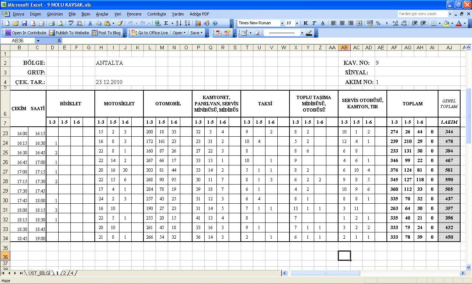Image resolution: width=472 pixels, height=284 pixels.
Task: Select the Erase Border eraser tool
Action: coord(257,33)
